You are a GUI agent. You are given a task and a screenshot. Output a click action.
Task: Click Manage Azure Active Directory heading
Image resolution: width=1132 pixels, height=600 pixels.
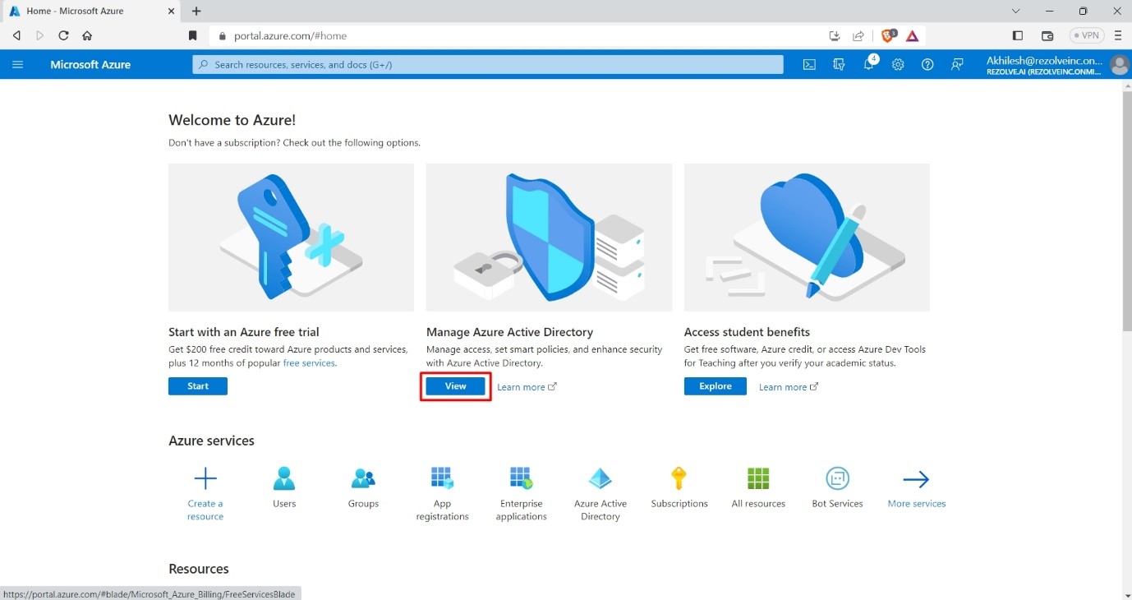tap(509, 332)
